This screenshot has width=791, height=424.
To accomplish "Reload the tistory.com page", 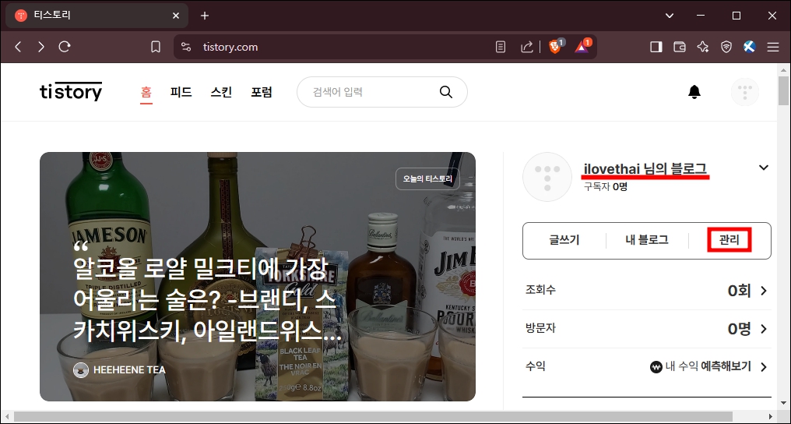I will pyautogui.click(x=64, y=47).
